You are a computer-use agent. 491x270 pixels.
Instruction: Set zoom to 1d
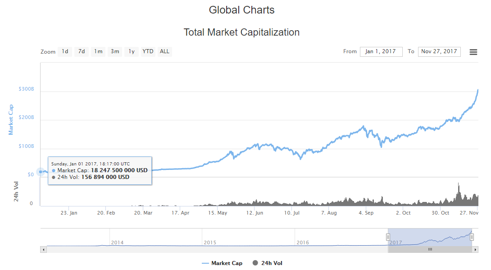(65, 51)
